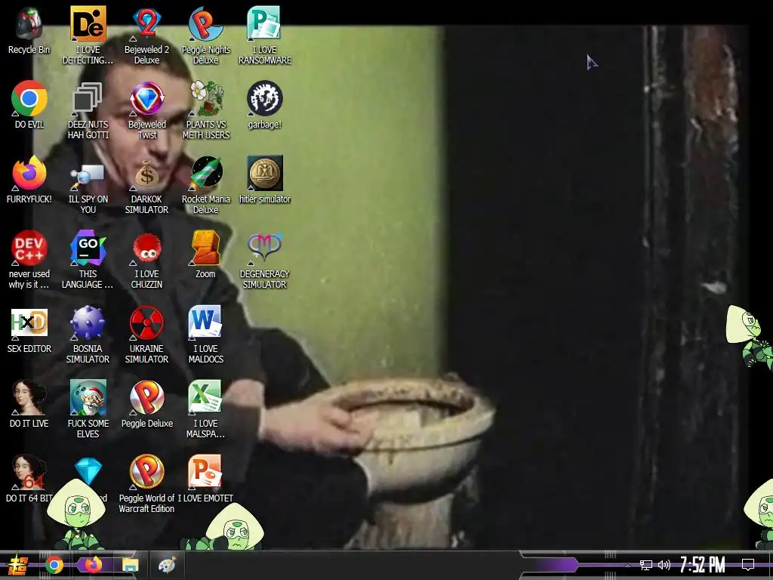Open the Zoom desktop shortcut

pyautogui.click(x=205, y=254)
